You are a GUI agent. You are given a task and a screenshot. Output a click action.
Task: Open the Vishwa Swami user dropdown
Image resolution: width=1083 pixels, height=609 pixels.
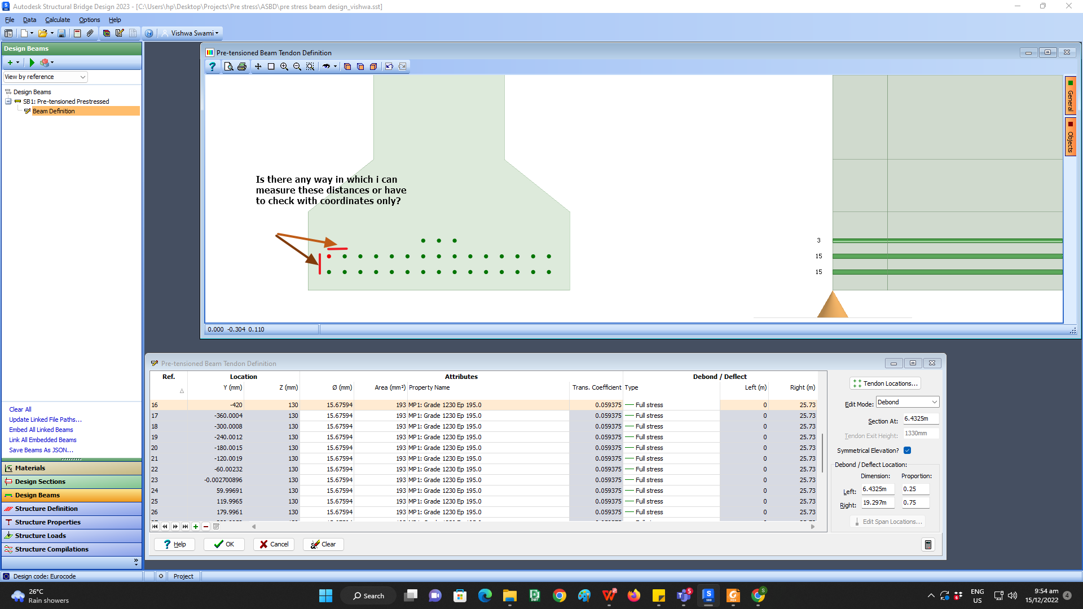(x=190, y=33)
